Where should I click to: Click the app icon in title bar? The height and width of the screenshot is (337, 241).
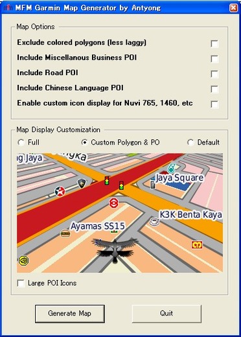click(8, 8)
